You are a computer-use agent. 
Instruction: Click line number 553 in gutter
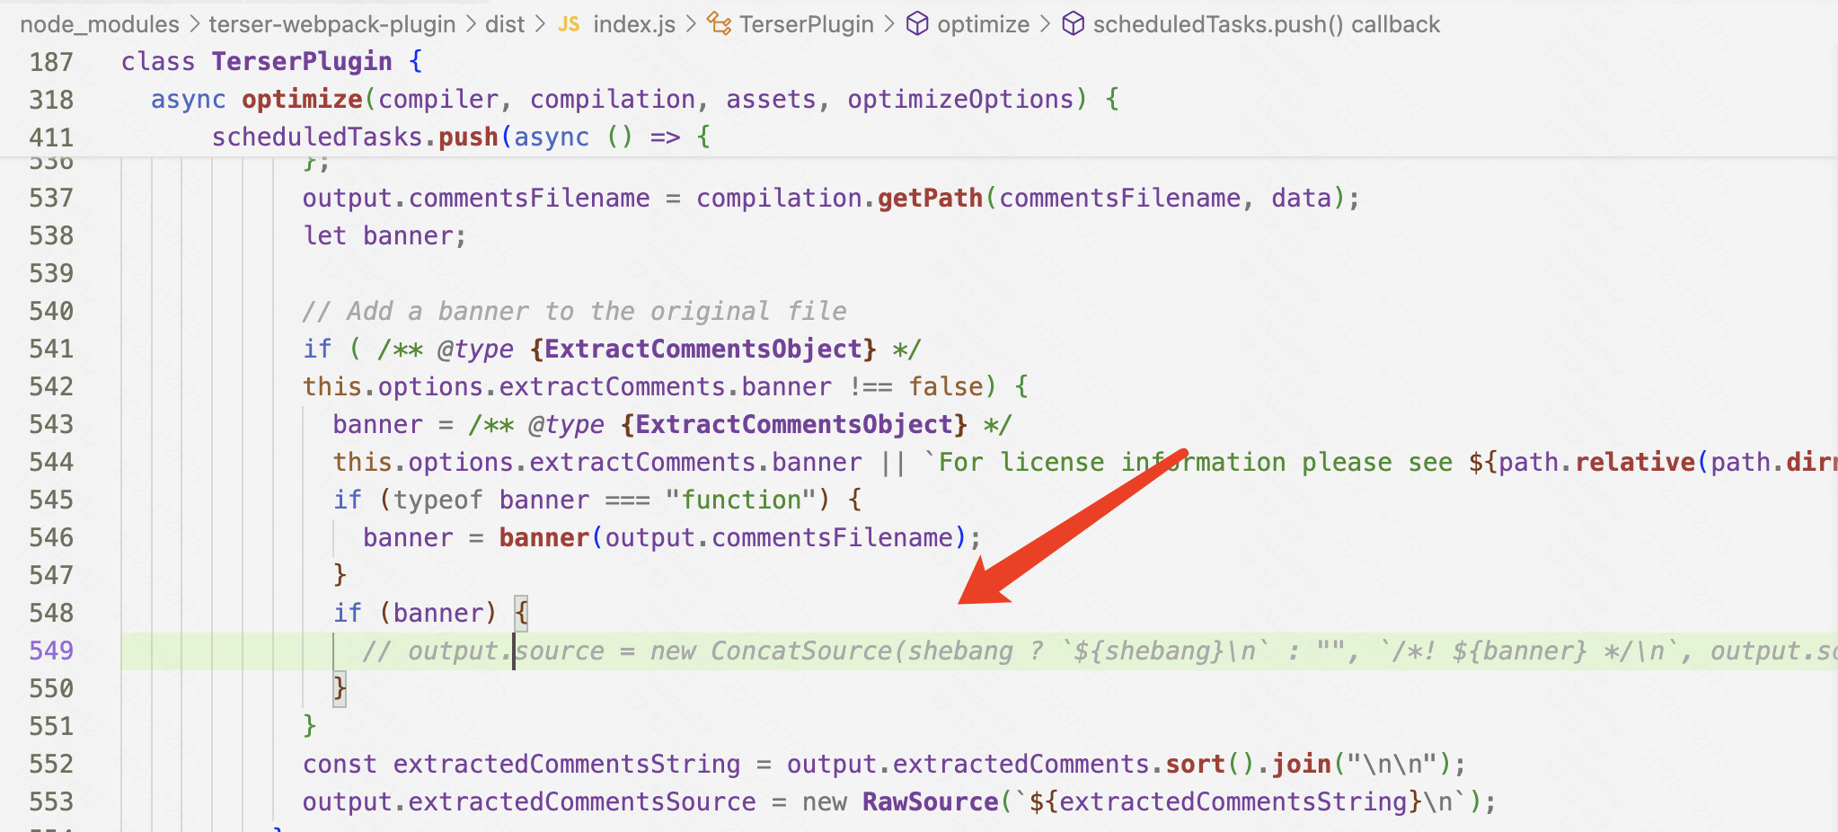pos(51,801)
